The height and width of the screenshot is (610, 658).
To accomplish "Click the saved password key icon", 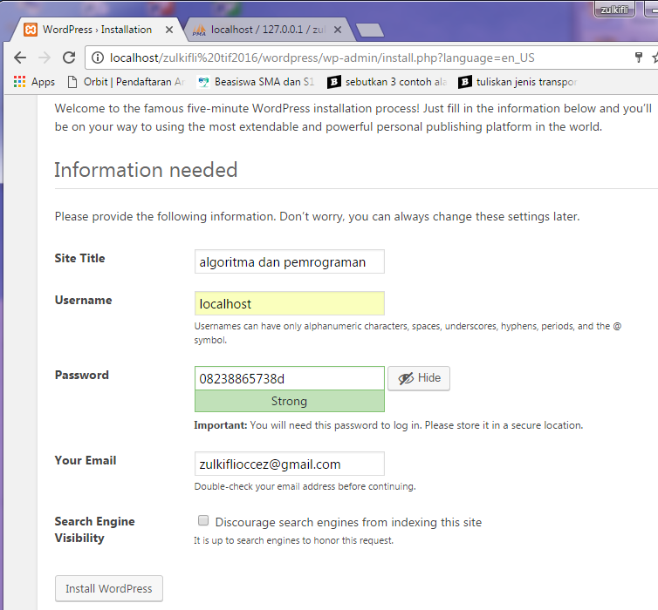I will (x=638, y=58).
